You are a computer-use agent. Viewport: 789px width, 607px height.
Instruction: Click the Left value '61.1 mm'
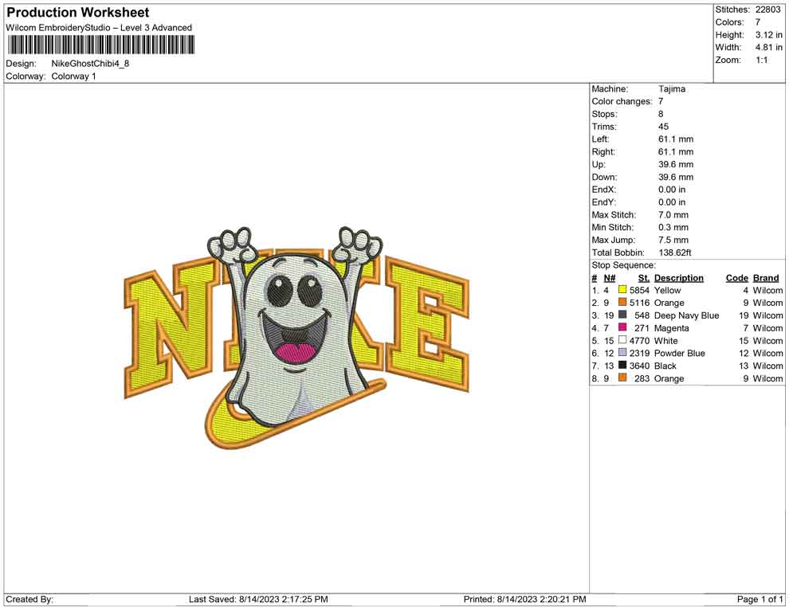click(676, 139)
